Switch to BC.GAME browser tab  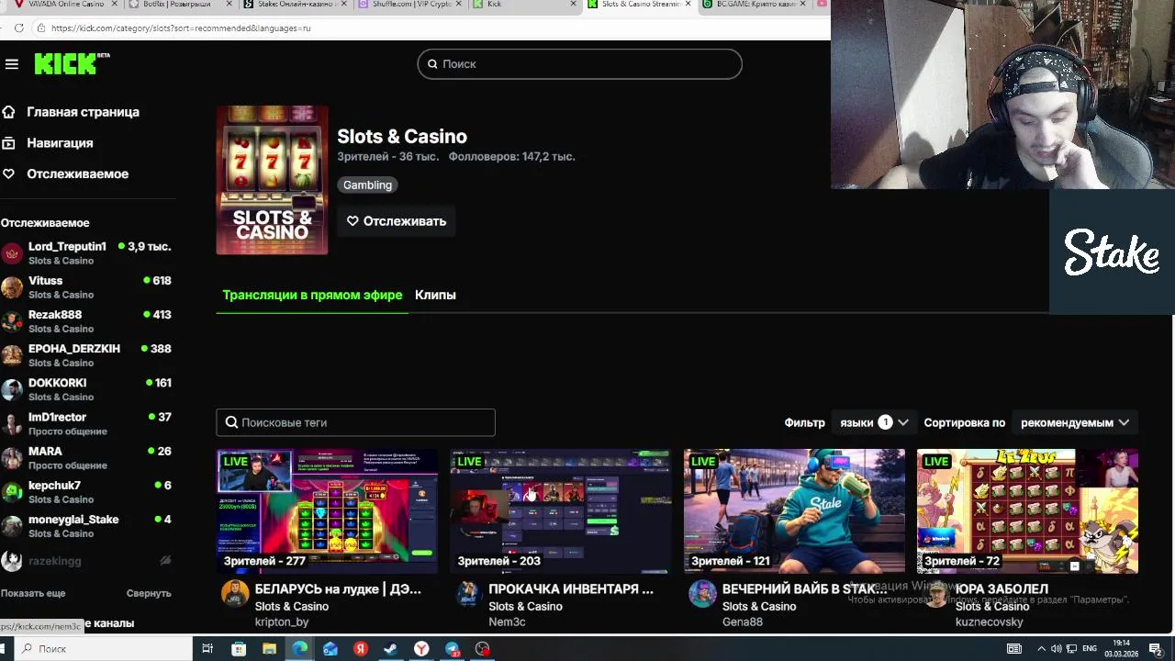[755, 5]
